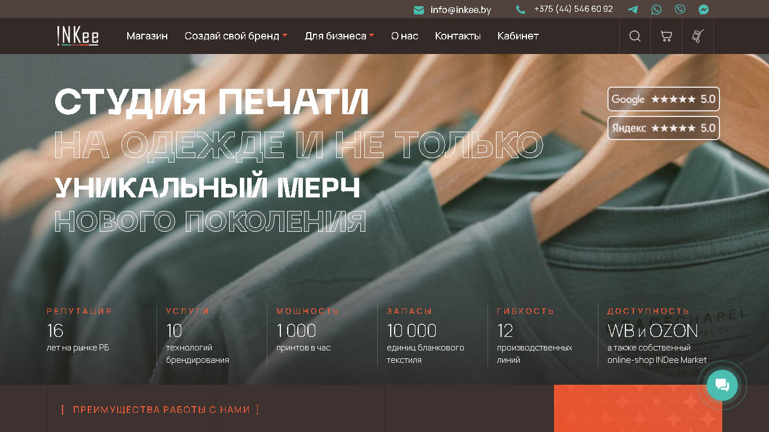Open the Создай свой бренд menu
This screenshot has width=769, height=432.
click(x=232, y=36)
